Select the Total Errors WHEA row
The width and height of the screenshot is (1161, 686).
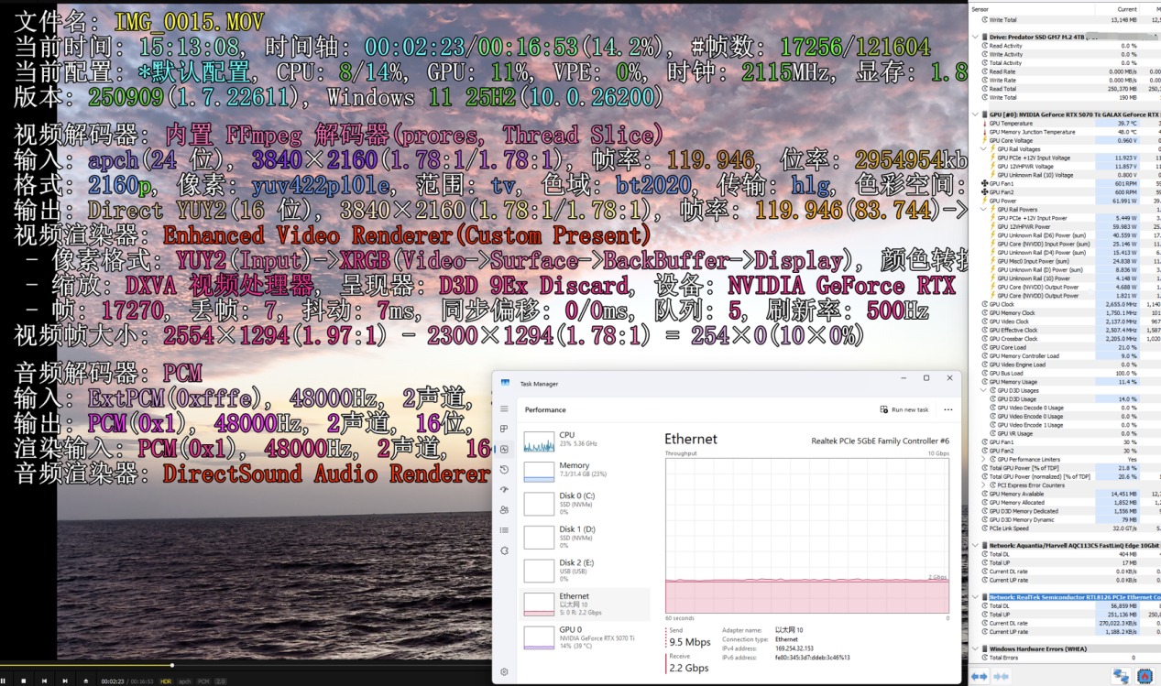tap(1066, 658)
